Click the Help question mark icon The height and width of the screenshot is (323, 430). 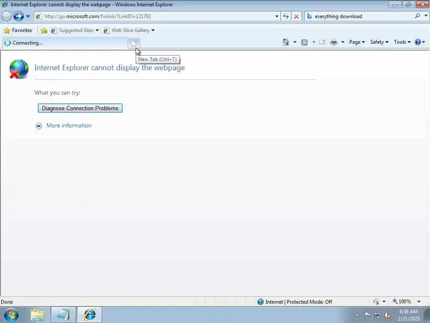418,42
